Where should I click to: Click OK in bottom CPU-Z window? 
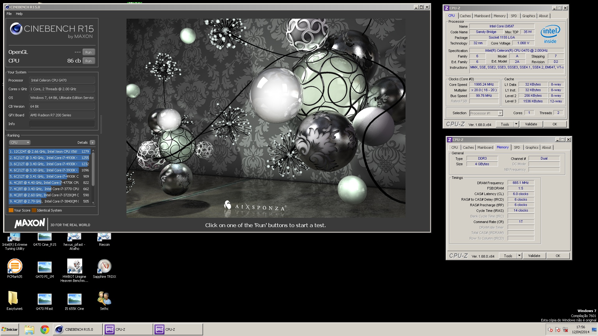coord(558,256)
